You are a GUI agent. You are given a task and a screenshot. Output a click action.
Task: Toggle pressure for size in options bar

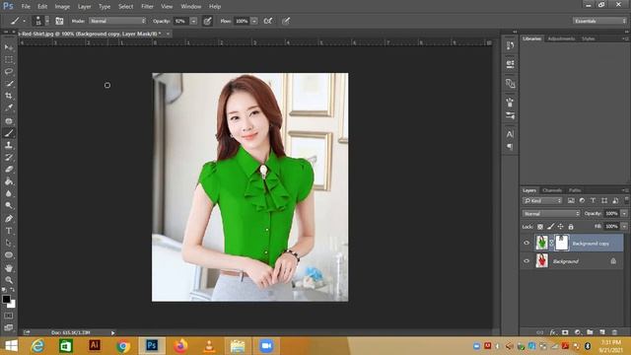286,21
